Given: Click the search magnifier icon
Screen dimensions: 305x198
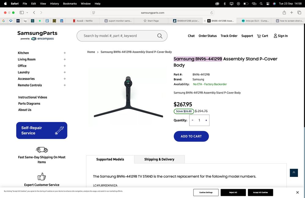Looking at the screenshot, I should tap(160, 36).
